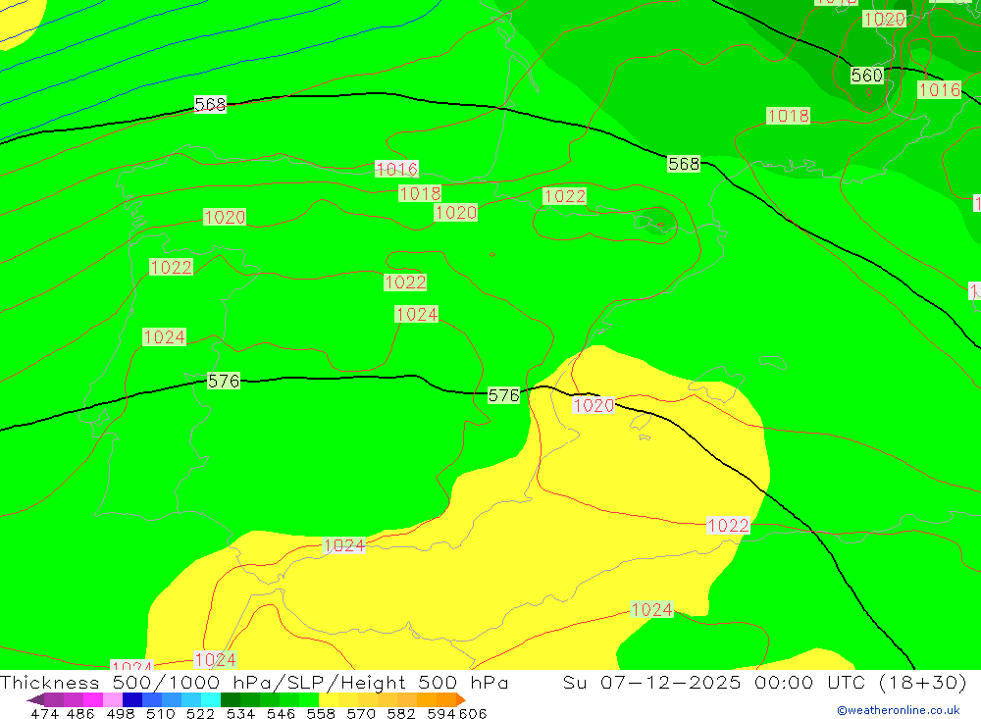The image size is (981, 719).
Task: Click the 1024 label on the yellow-green boundary under 576
Action: pyautogui.click(x=343, y=545)
